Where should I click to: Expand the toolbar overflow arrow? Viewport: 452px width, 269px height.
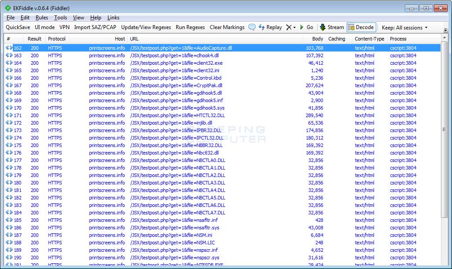click(445, 29)
